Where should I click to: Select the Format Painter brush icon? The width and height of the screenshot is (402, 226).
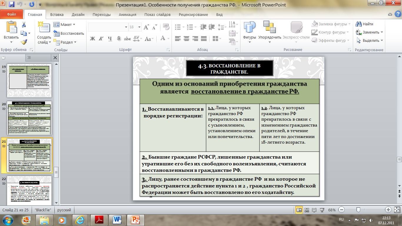24,42
